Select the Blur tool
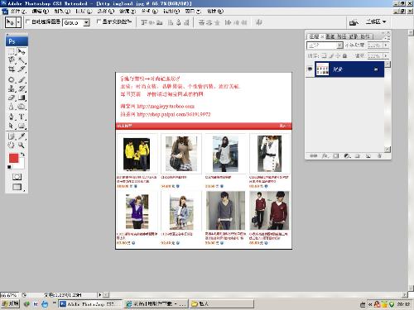 (x=12, y=107)
